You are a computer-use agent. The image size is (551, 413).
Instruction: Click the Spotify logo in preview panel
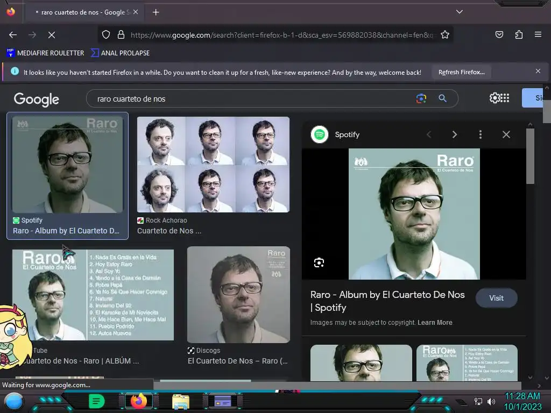(320, 134)
